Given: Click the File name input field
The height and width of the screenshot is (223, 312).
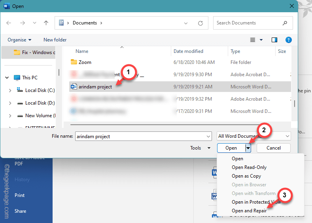Looking at the screenshot, I should click(x=143, y=137).
